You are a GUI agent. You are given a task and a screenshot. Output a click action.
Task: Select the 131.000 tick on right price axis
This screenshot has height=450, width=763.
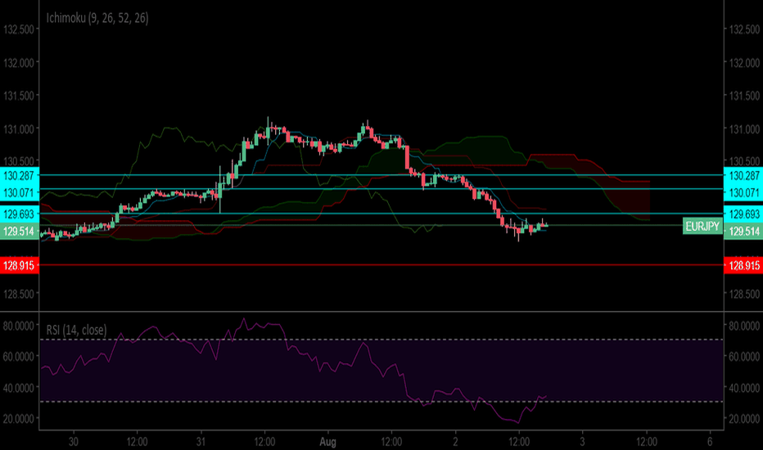(x=744, y=129)
